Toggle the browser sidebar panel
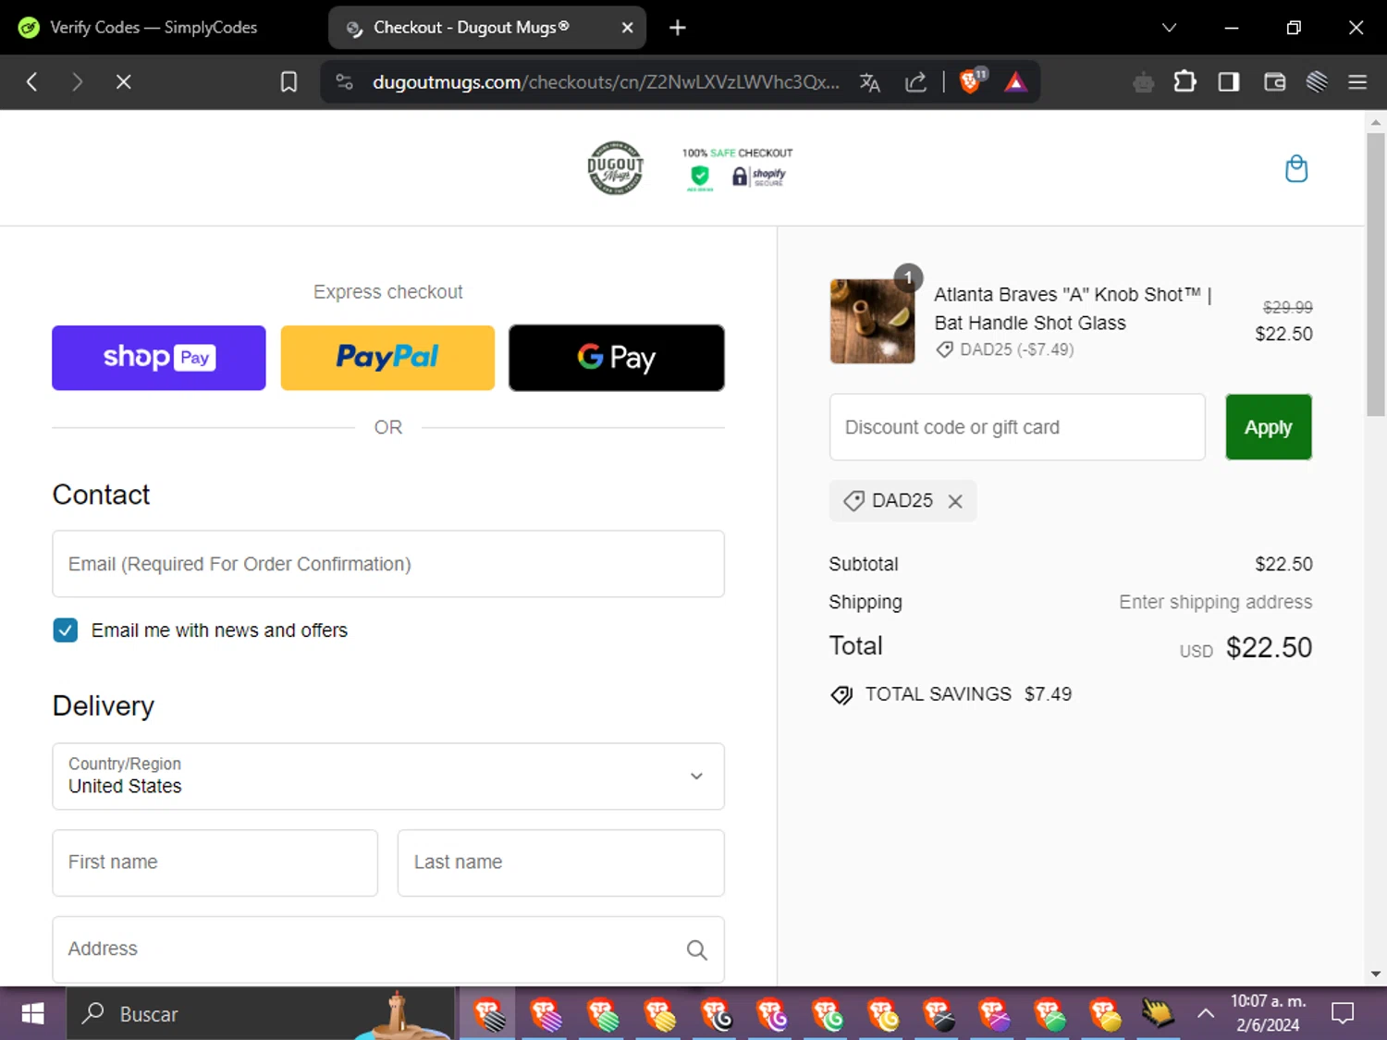 pos(1229,82)
